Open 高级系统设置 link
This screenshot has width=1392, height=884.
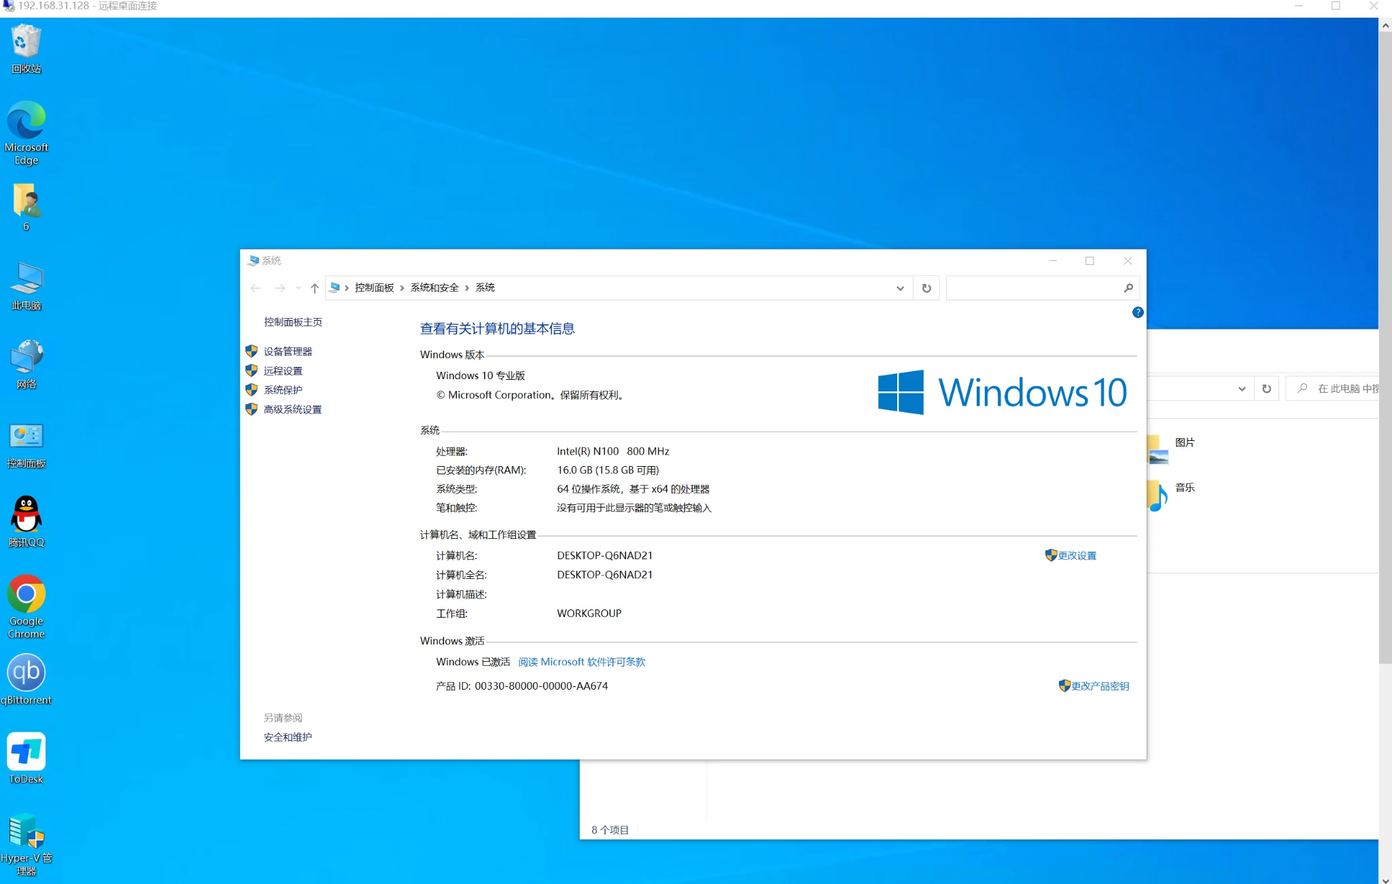coord(292,409)
